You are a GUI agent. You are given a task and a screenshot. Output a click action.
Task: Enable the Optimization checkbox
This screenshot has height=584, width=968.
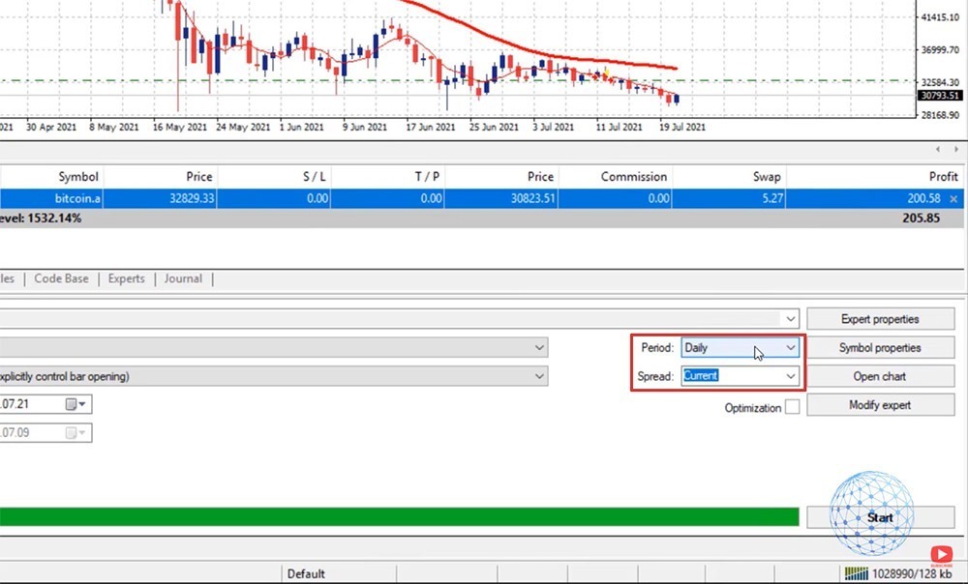tap(792, 407)
